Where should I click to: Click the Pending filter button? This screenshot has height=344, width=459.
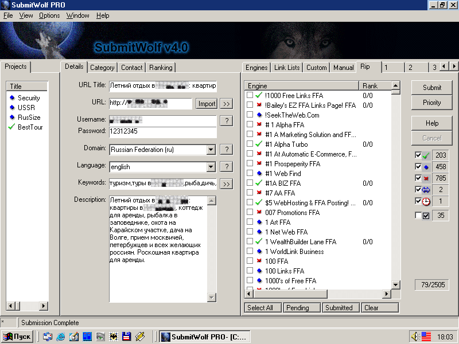point(302,308)
